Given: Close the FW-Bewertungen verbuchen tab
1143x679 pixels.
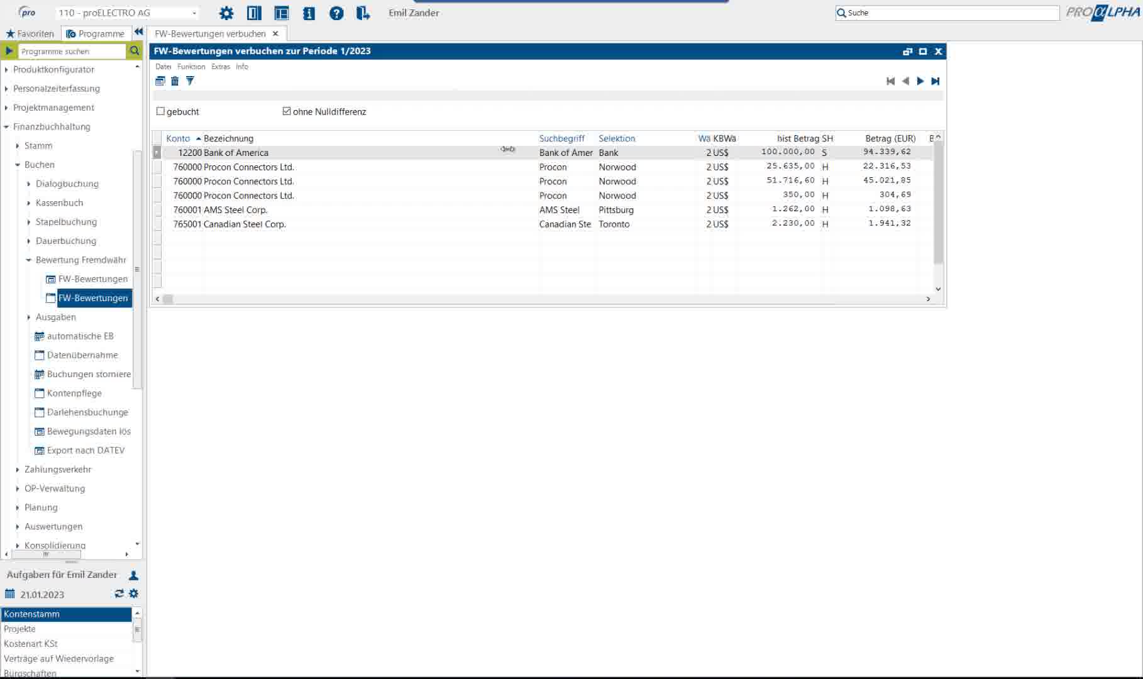Looking at the screenshot, I should [275, 33].
